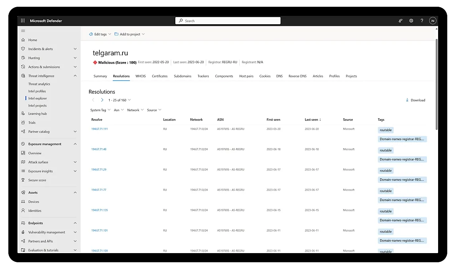456x269 pixels.
Task: Click the Home icon in sidebar
Action: (23, 40)
